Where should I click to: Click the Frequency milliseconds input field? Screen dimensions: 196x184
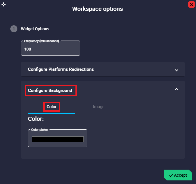click(x=56, y=49)
